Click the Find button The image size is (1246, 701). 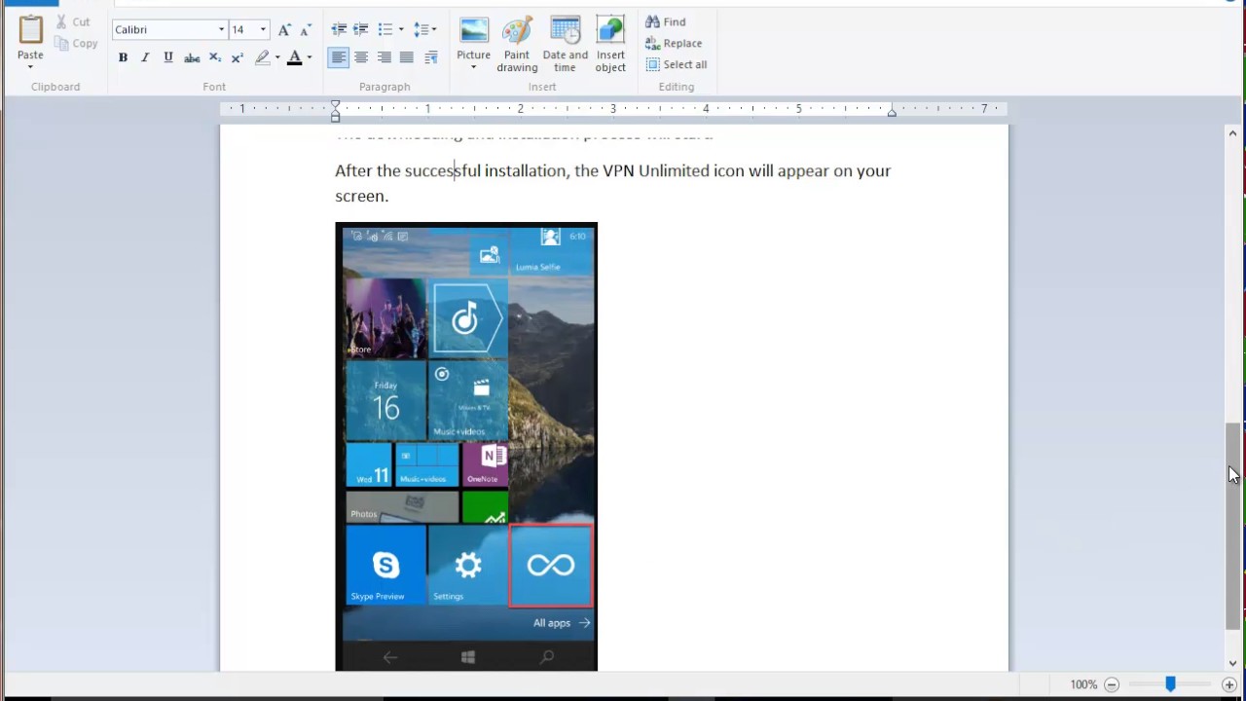coord(666,21)
